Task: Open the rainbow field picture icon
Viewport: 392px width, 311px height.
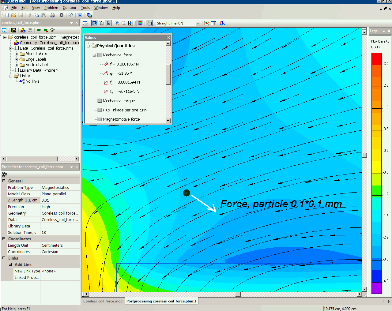Action: click(140, 23)
